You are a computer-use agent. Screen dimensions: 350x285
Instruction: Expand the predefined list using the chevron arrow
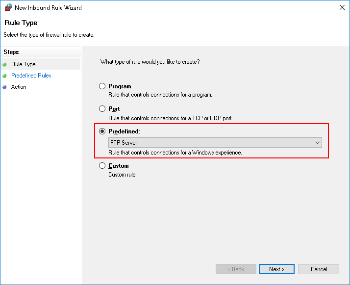click(x=317, y=143)
